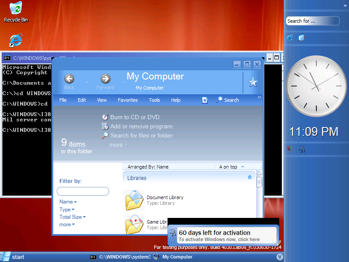349x262 pixels.
Task: Click the scrollbar up arrow in file list
Action: pos(259,173)
